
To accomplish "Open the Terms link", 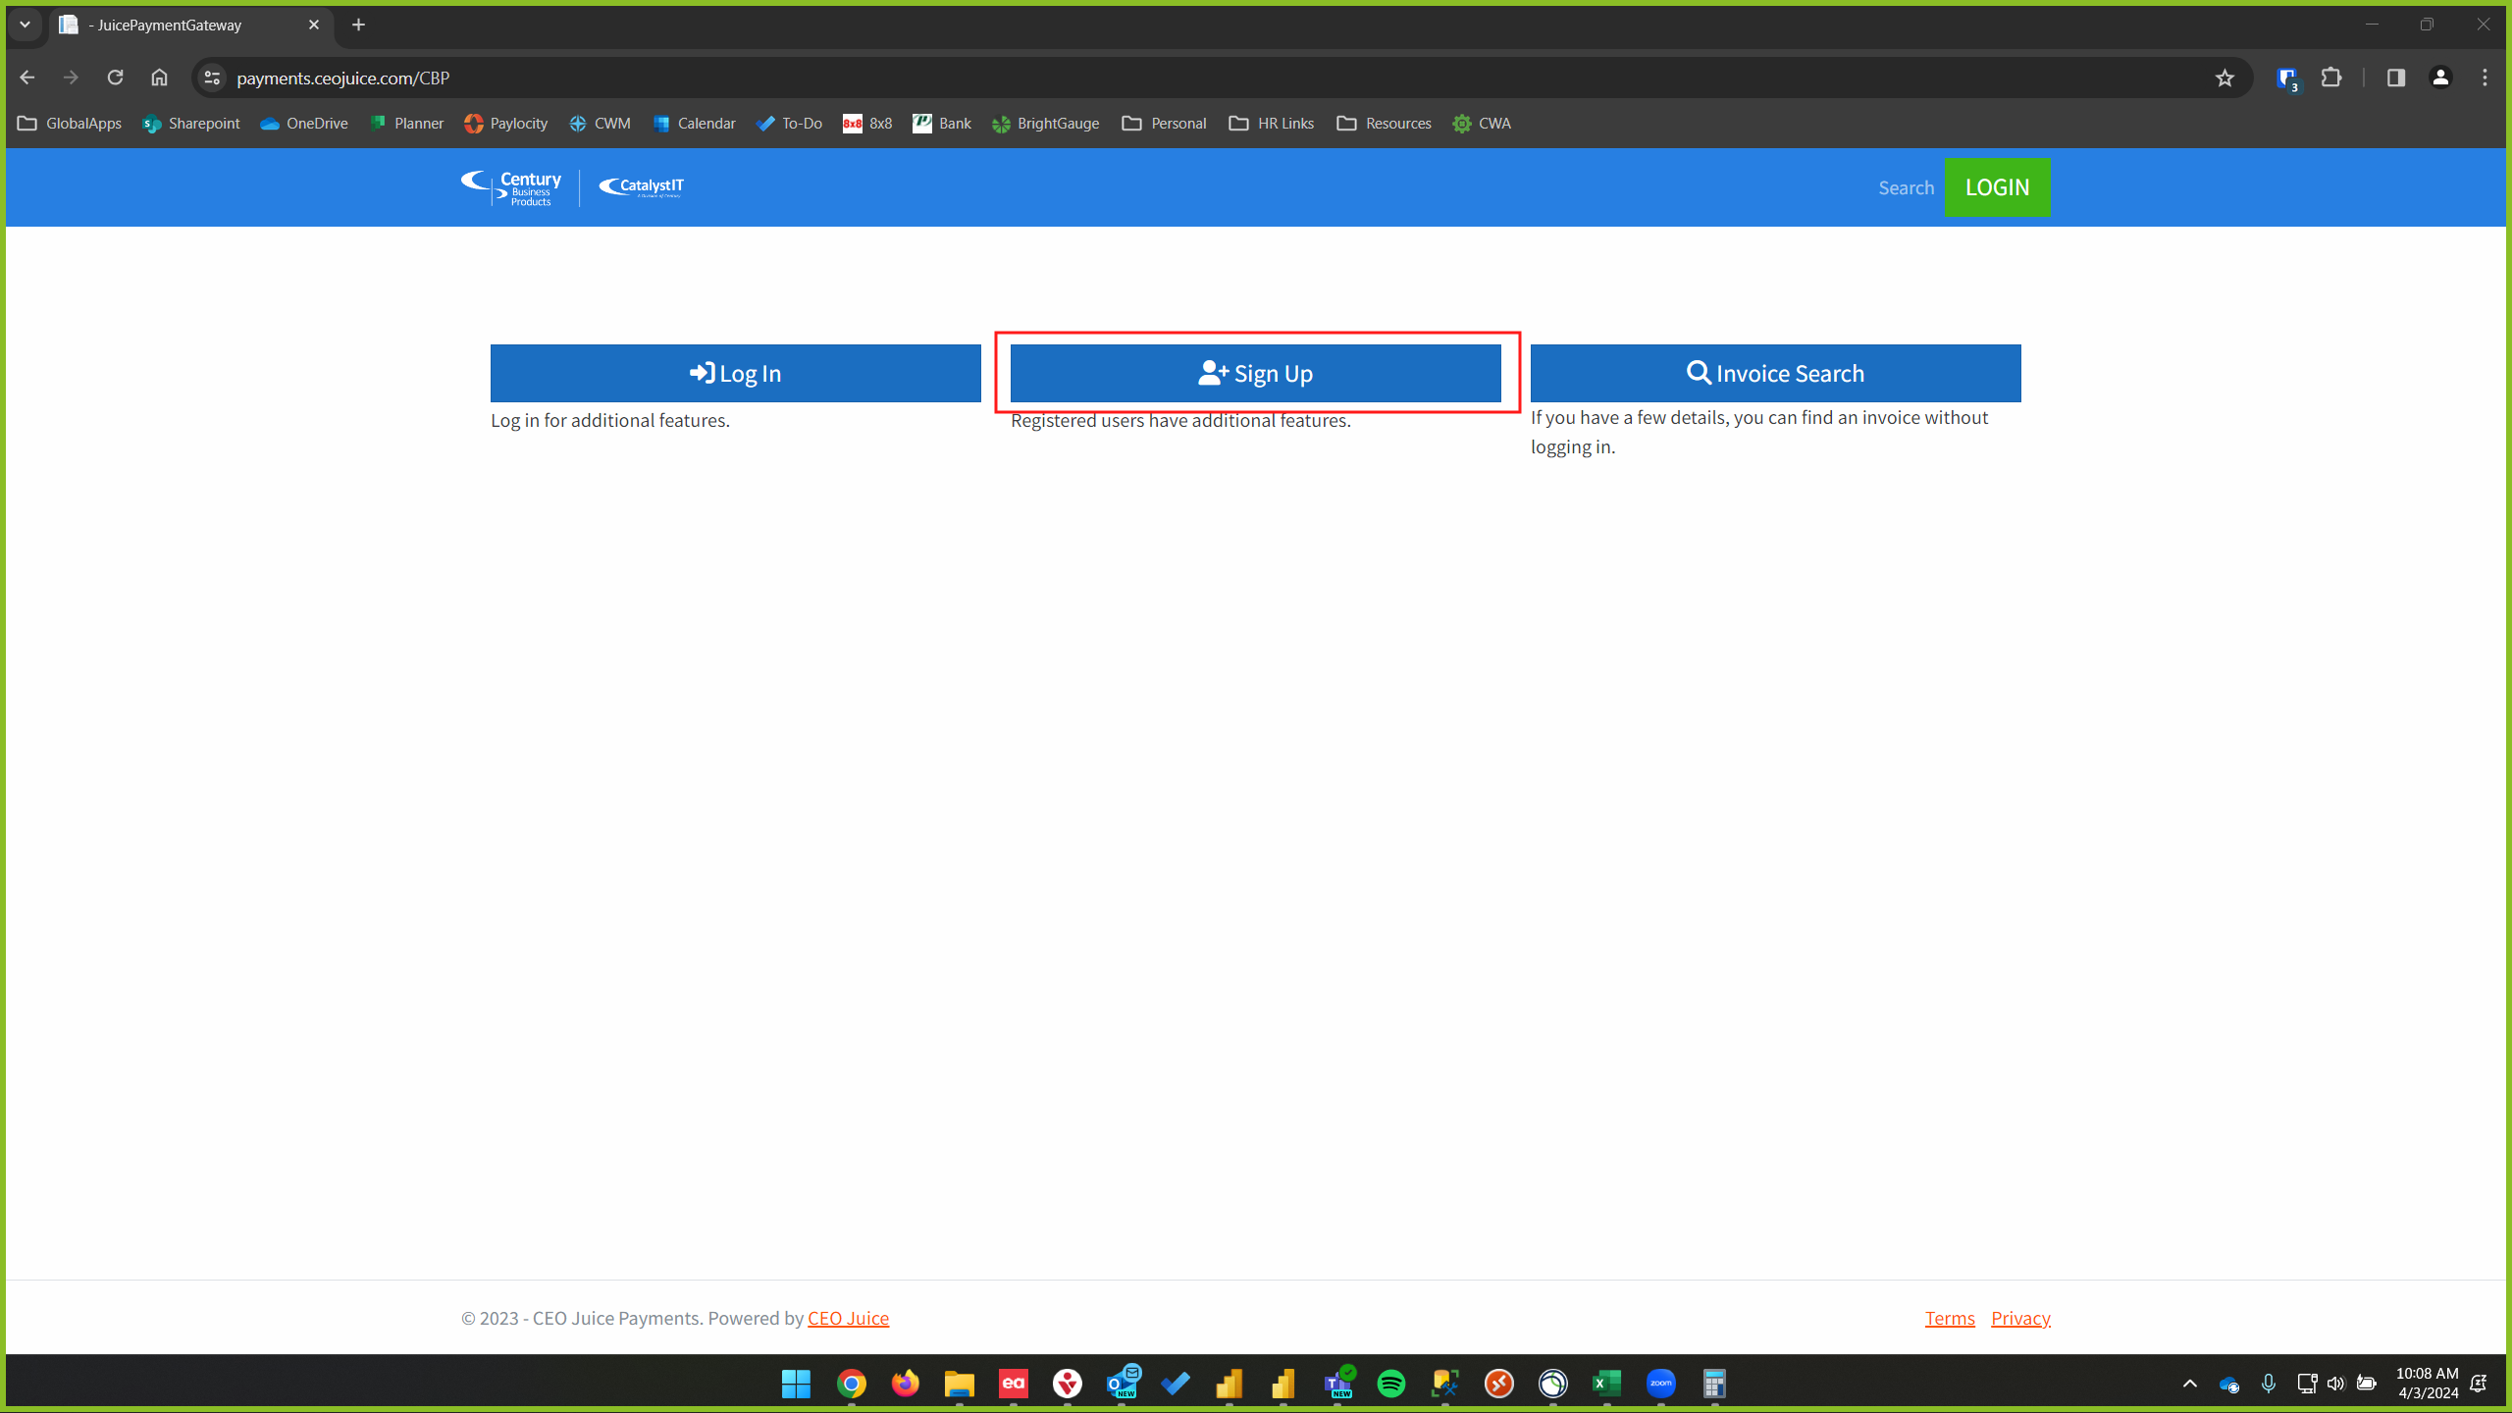I will coord(1949,1318).
